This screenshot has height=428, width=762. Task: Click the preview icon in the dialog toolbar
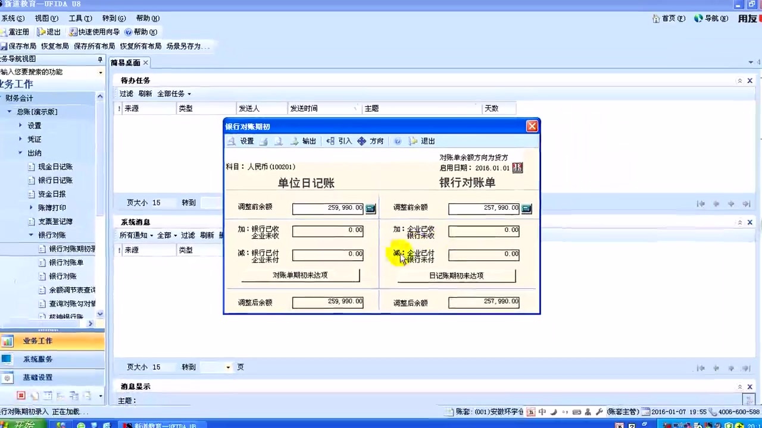(278, 141)
